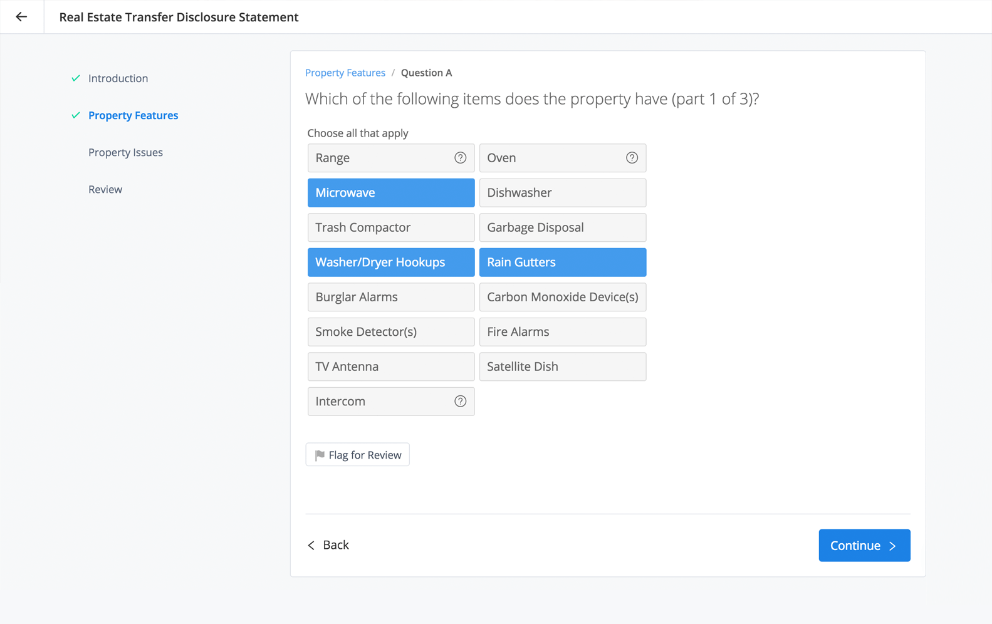The width and height of the screenshot is (992, 624).
Task: Select Carbon Monoxide Device(s) option
Action: tap(562, 297)
